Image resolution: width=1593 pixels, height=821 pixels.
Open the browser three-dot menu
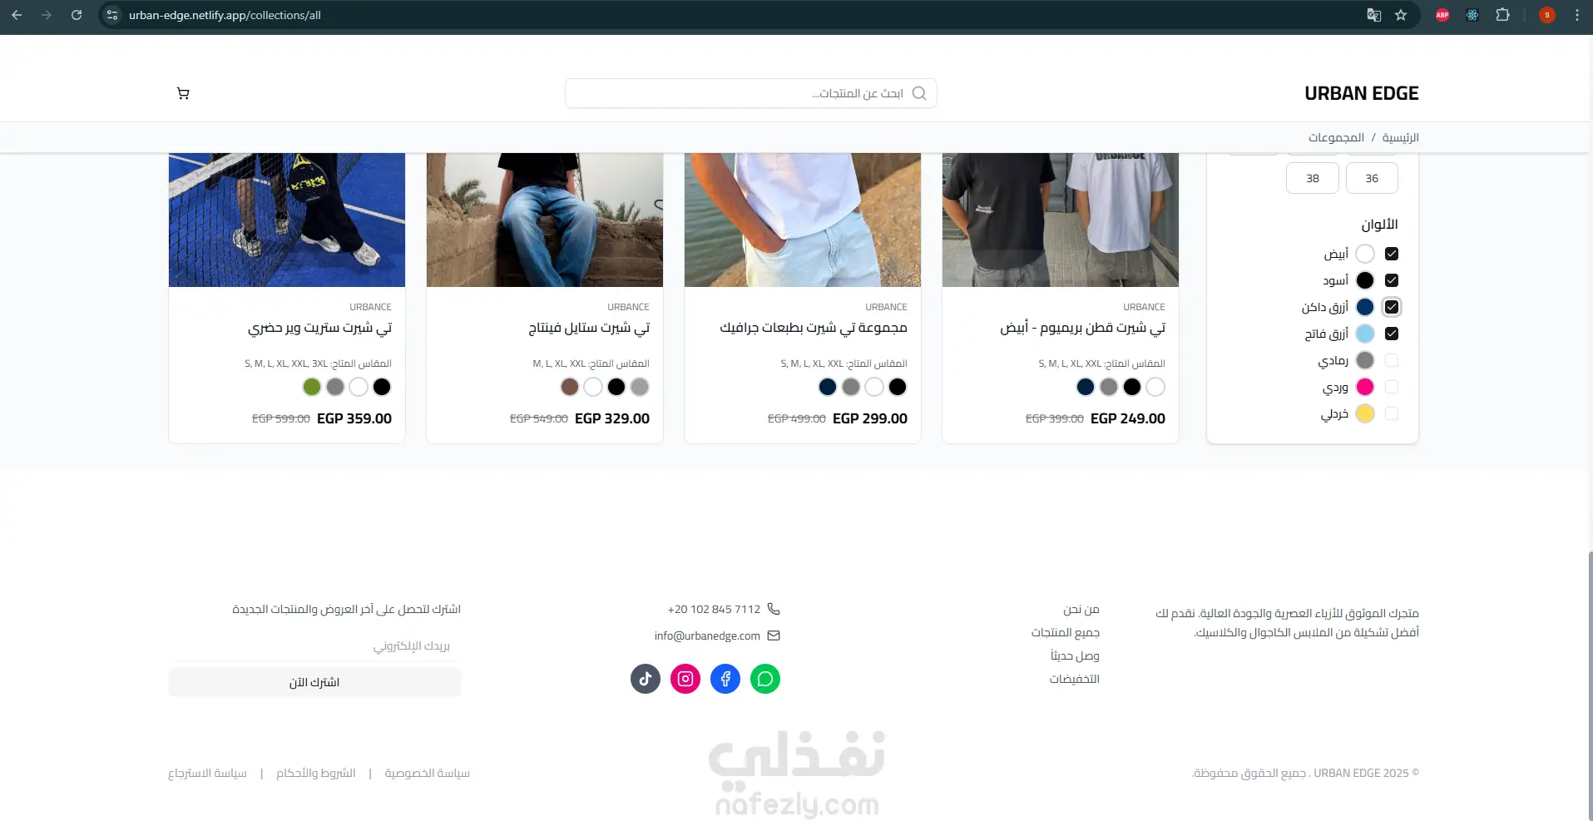pos(1576,15)
